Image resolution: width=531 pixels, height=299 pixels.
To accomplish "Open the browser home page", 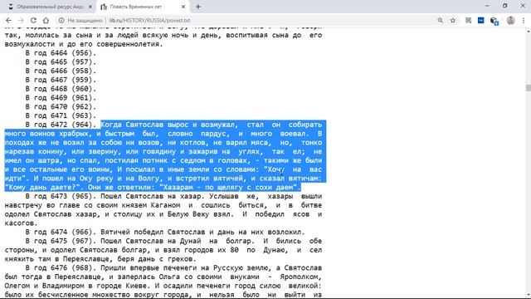I will coord(46,20).
